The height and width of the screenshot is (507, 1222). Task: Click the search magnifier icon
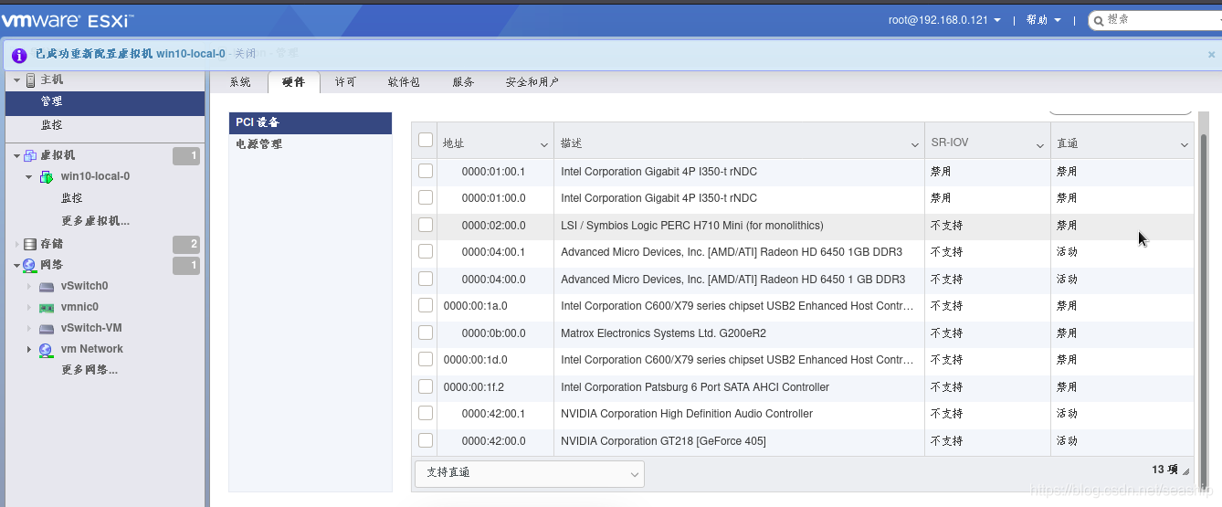pyautogui.click(x=1098, y=20)
